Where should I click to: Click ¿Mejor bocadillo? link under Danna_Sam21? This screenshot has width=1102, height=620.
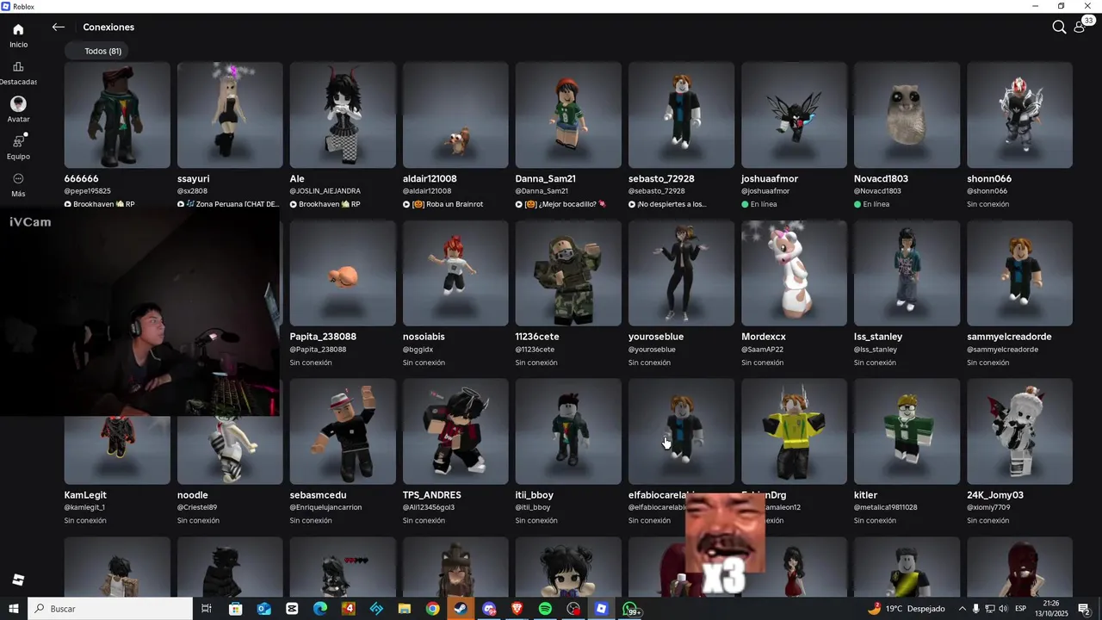click(561, 204)
